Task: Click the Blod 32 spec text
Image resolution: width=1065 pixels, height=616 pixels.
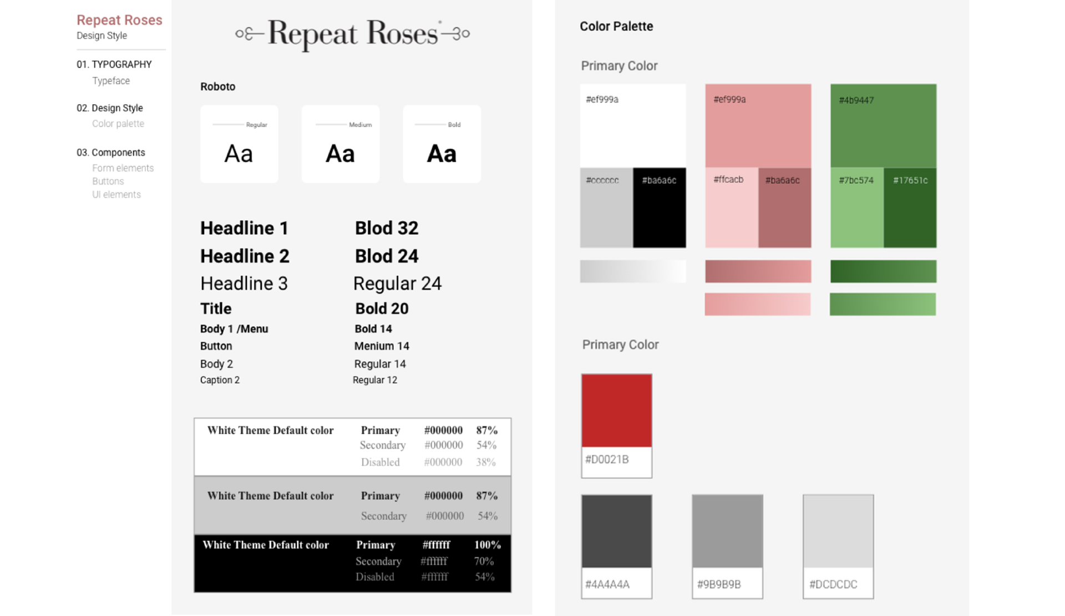Action: (387, 228)
